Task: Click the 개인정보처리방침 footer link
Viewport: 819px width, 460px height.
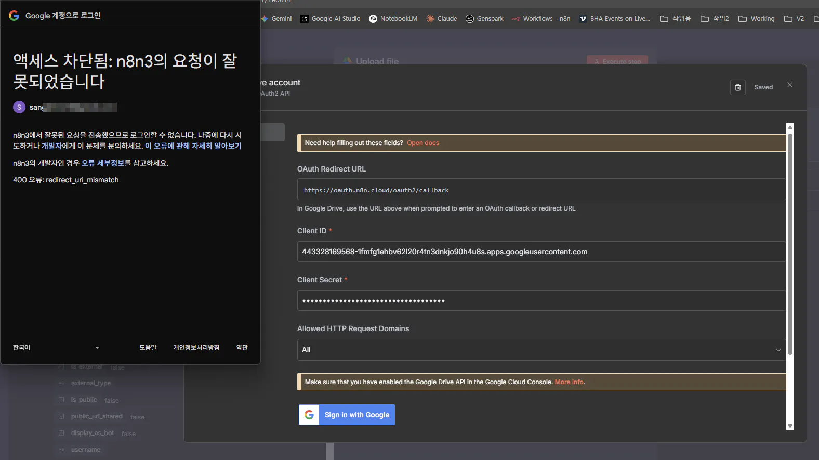Action: coord(196,347)
